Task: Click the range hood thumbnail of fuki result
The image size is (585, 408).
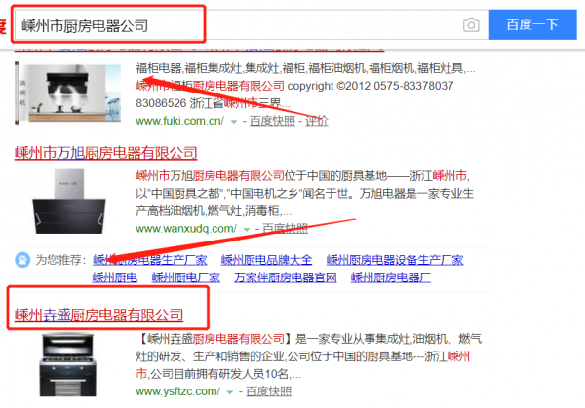Action: [68, 93]
